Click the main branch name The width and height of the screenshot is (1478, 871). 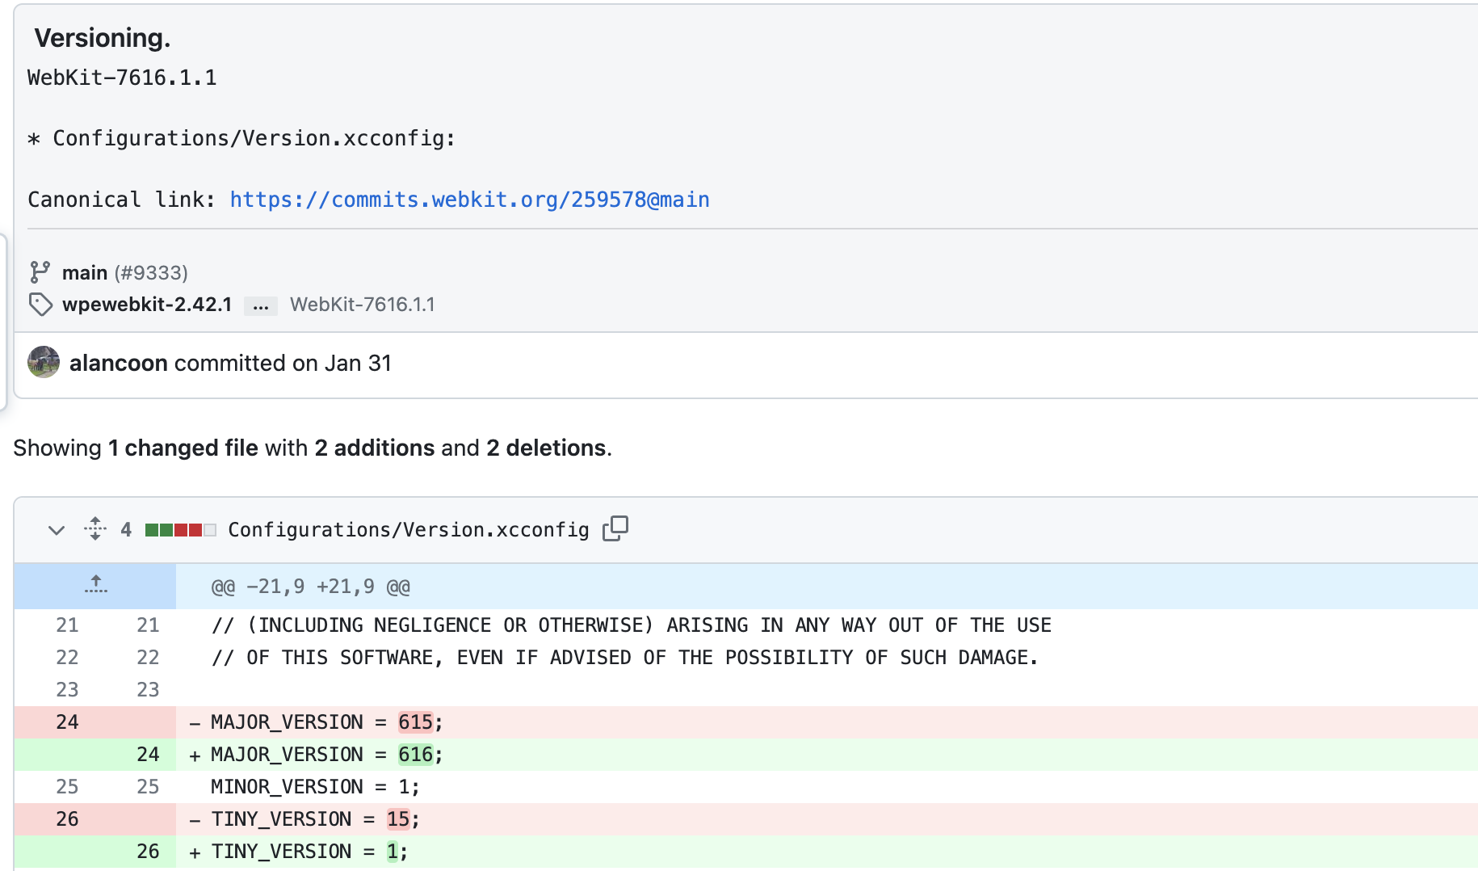[x=85, y=273]
